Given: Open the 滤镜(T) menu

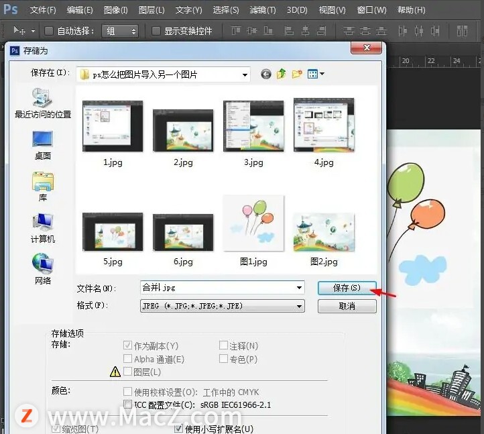Looking at the screenshot, I should click(263, 10).
